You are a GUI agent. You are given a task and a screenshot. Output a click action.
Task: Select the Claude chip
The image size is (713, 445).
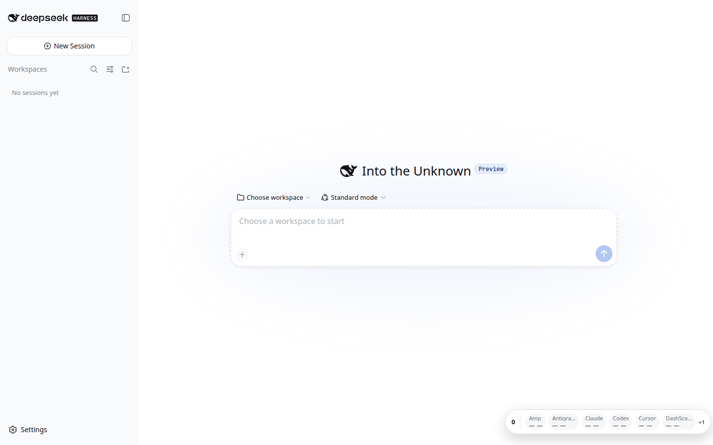594,422
